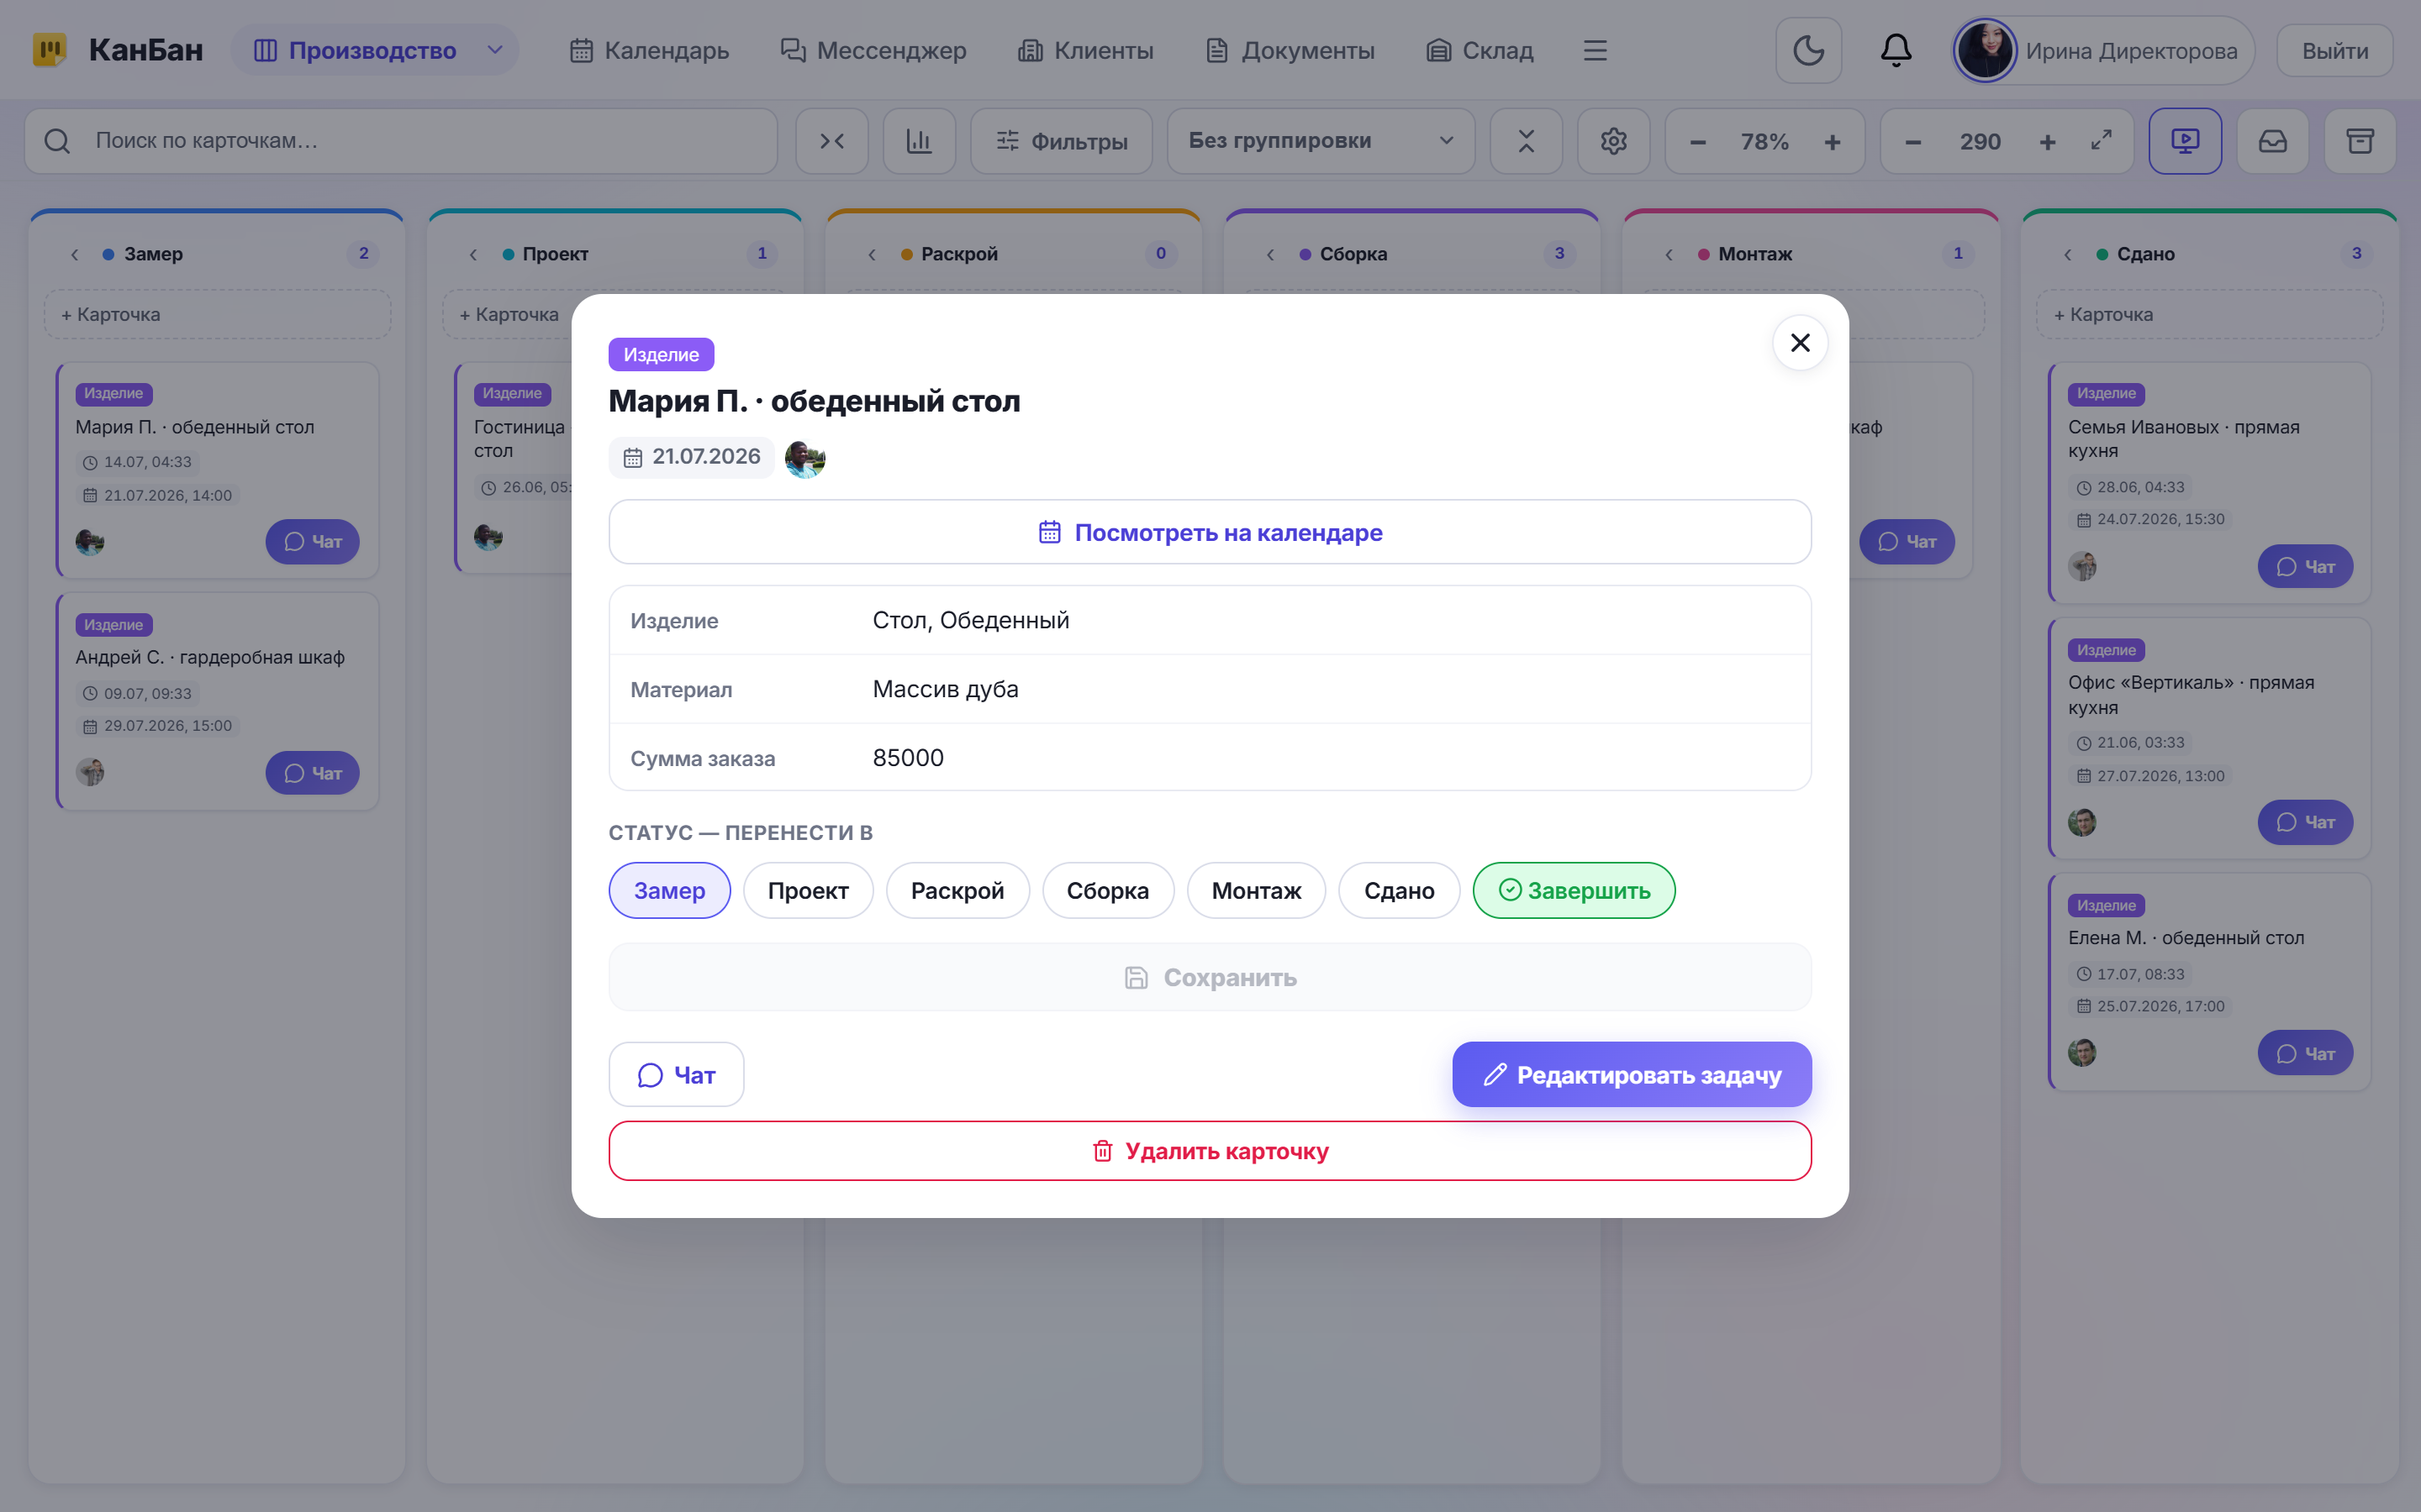The height and width of the screenshot is (1512, 2421).
Task: Collapse the Замер column chevron
Action: 75,254
